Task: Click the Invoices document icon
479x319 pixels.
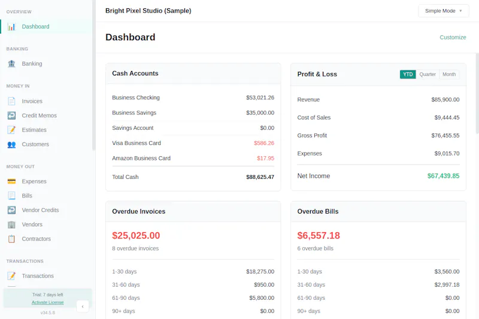Action: click(x=11, y=101)
